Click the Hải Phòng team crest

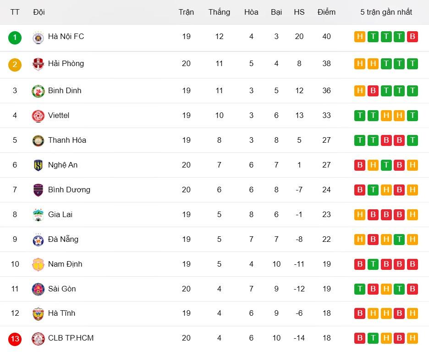pyautogui.click(x=38, y=64)
